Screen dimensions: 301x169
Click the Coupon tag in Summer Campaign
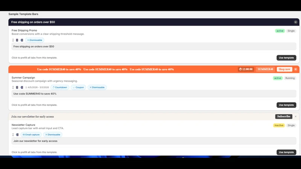point(78,88)
